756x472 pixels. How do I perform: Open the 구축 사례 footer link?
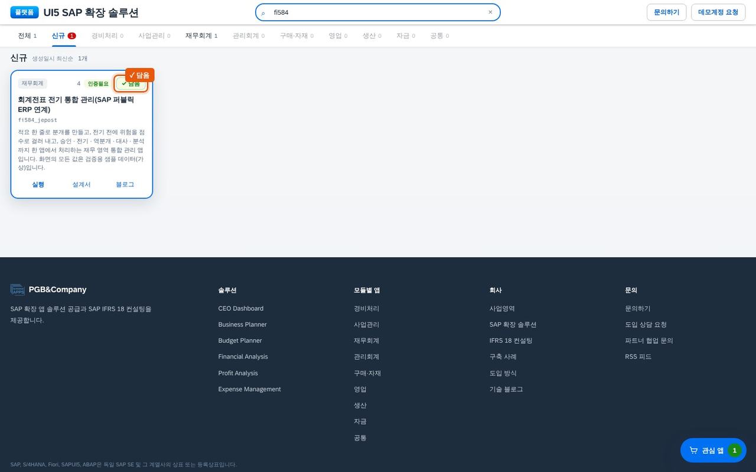(503, 356)
